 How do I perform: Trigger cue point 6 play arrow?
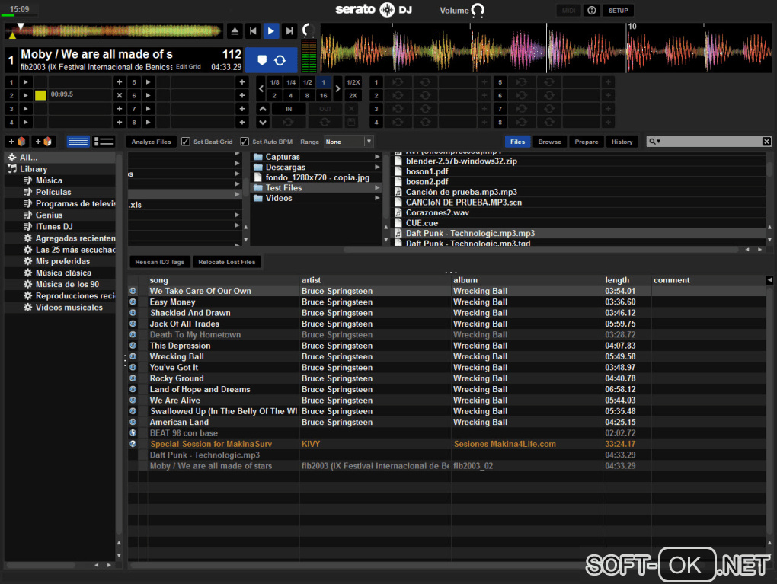pyautogui.click(x=149, y=95)
